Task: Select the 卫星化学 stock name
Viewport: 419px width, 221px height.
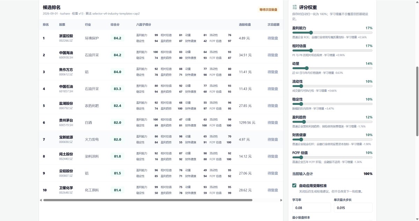Action: 66,188
